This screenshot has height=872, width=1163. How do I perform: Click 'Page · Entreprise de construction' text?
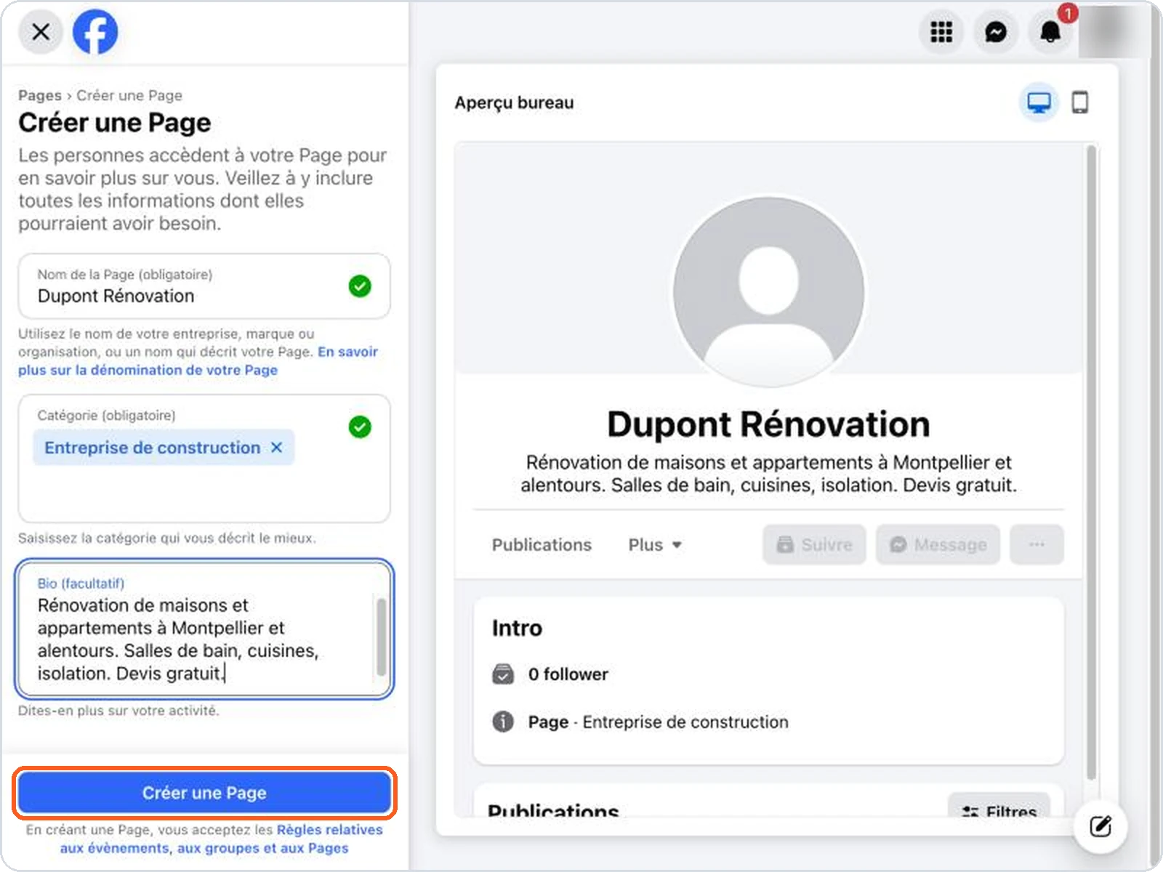pos(658,722)
